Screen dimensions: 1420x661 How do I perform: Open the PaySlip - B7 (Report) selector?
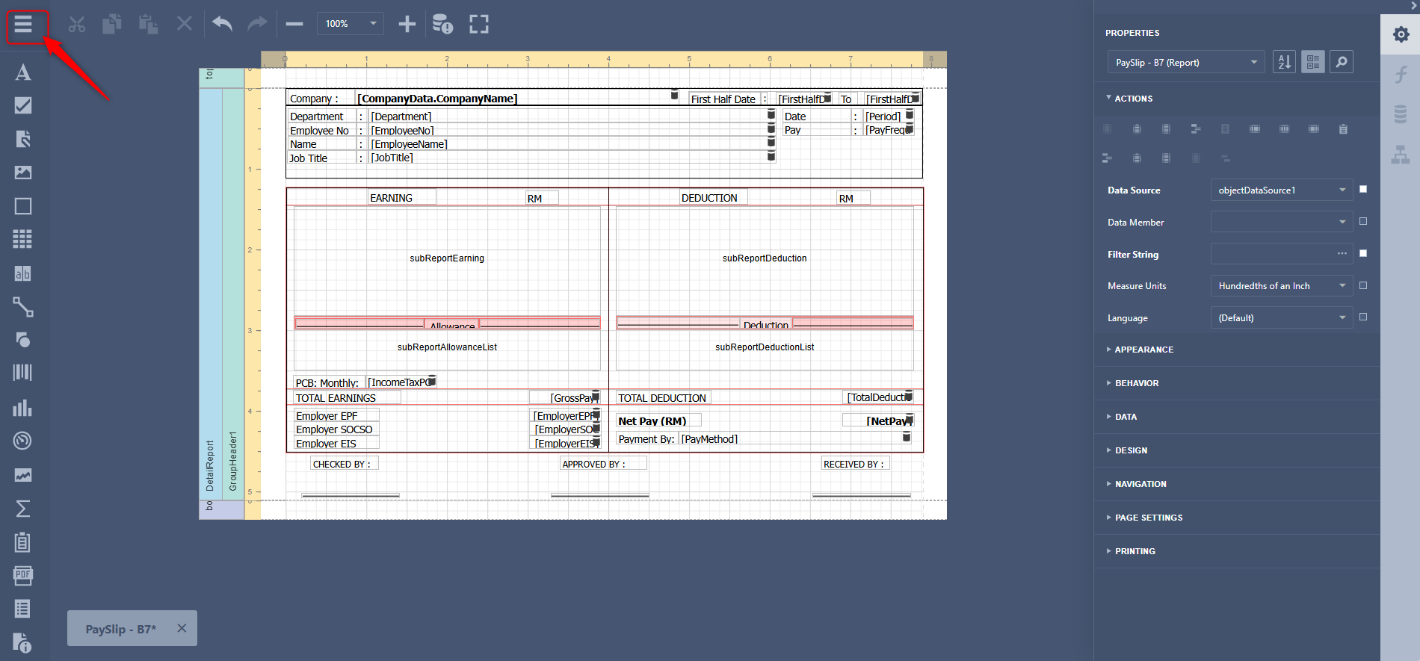point(1186,62)
